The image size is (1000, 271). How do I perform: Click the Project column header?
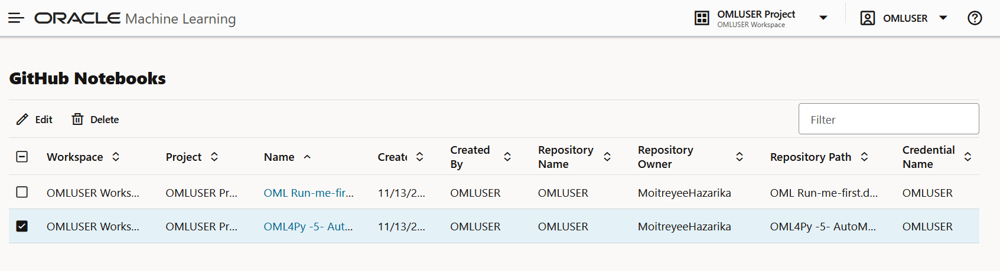(184, 157)
